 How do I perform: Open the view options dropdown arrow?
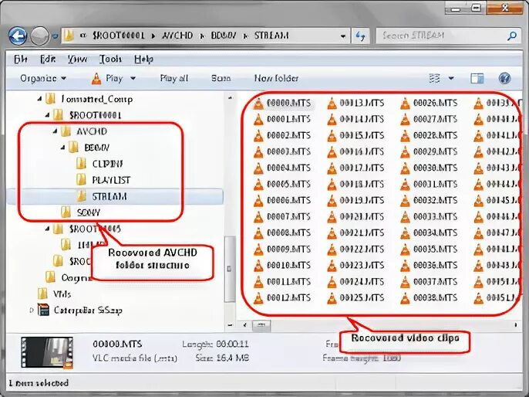[451, 78]
